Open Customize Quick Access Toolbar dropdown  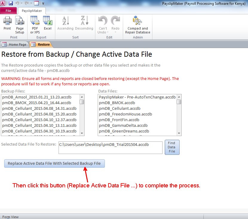(x=43, y=4)
